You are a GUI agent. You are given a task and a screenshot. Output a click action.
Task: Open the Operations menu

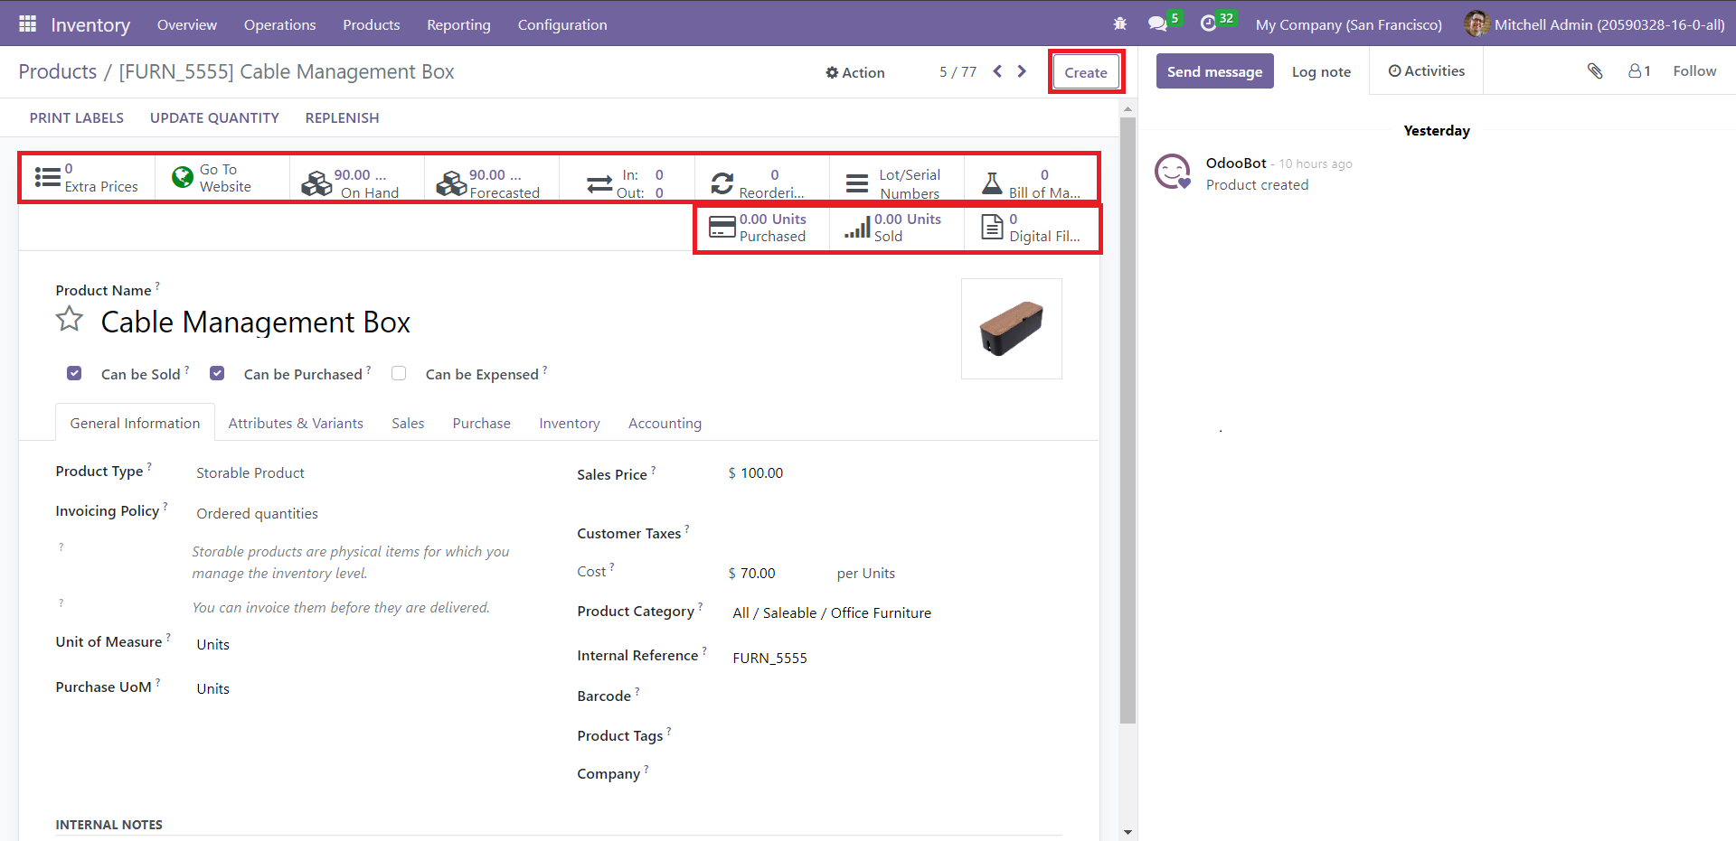pyautogui.click(x=279, y=24)
